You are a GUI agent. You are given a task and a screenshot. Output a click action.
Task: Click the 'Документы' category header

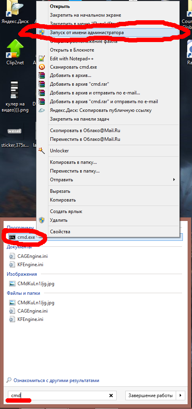19,247
